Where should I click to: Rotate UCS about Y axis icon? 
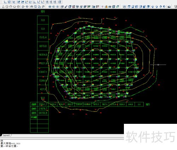coord(51,2)
